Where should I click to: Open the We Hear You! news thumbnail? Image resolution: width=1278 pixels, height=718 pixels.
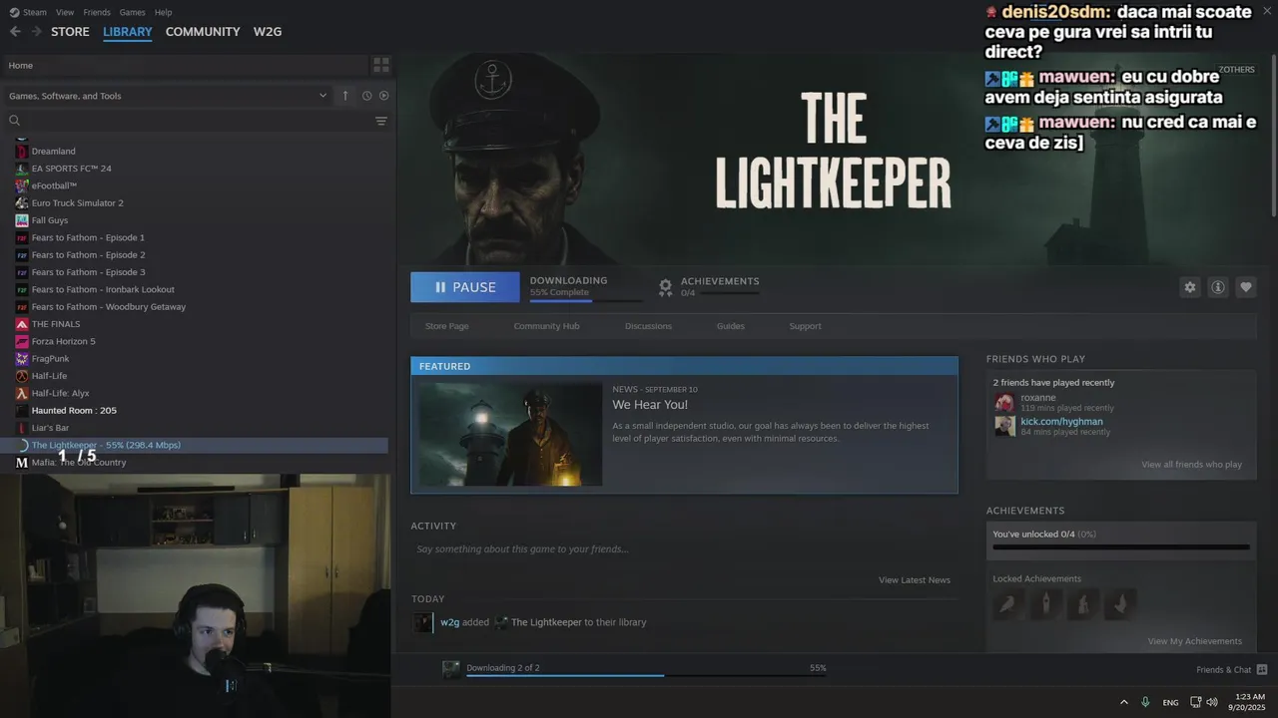pyautogui.click(x=510, y=435)
